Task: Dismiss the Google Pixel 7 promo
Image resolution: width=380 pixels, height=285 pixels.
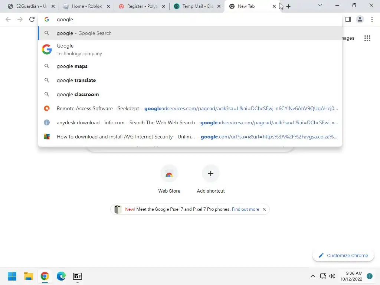Action: click(x=264, y=209)
